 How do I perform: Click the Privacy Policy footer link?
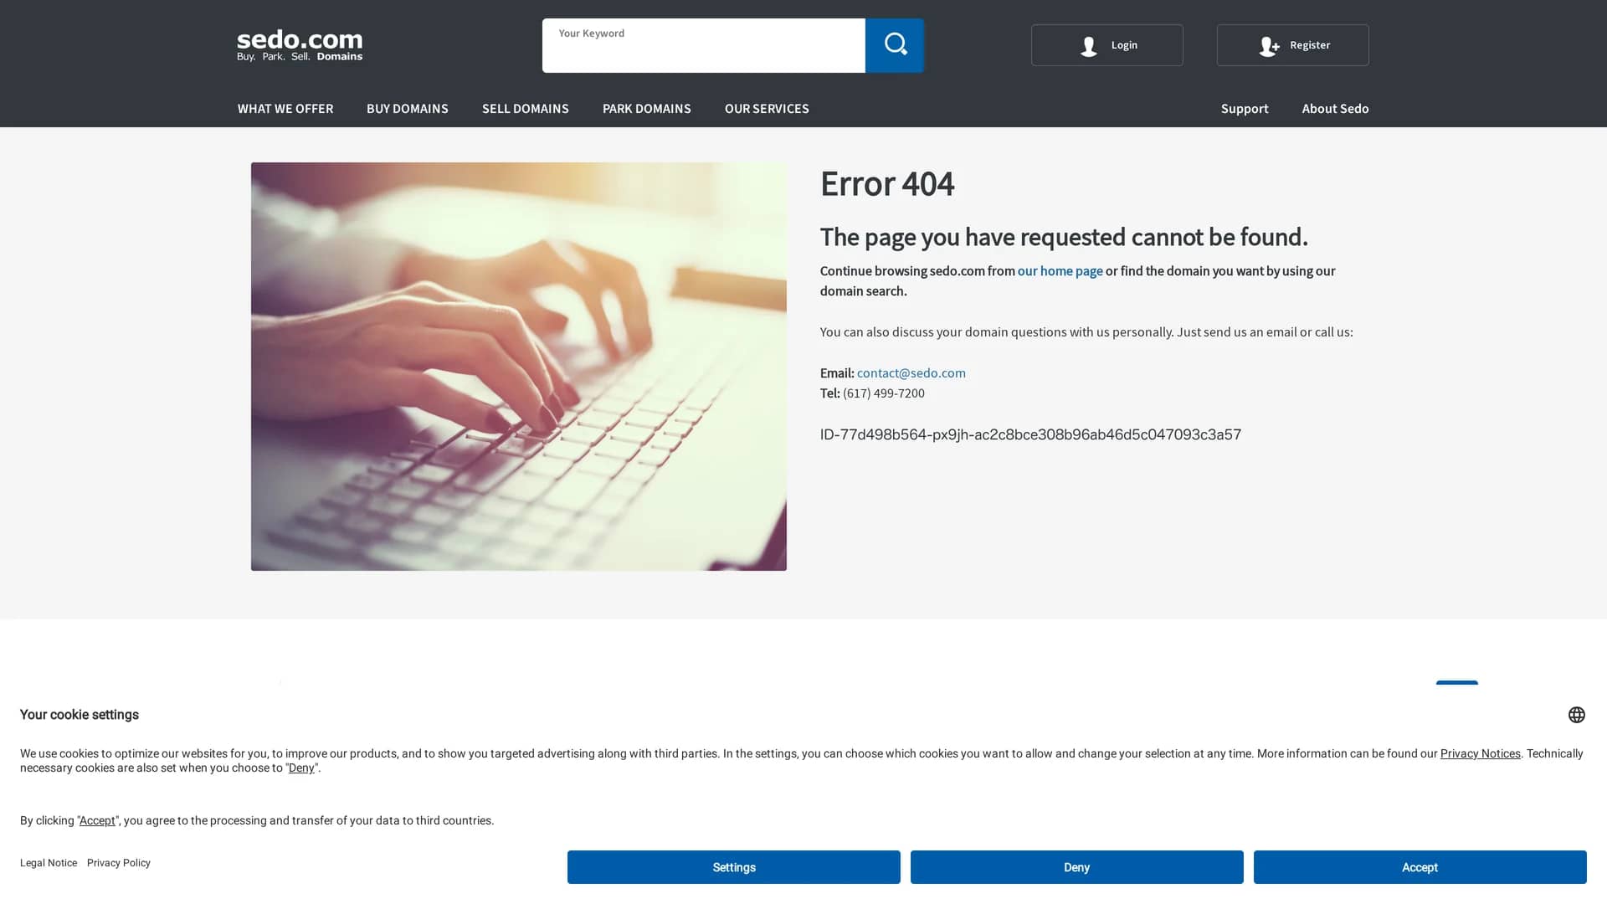pos(119,863)
